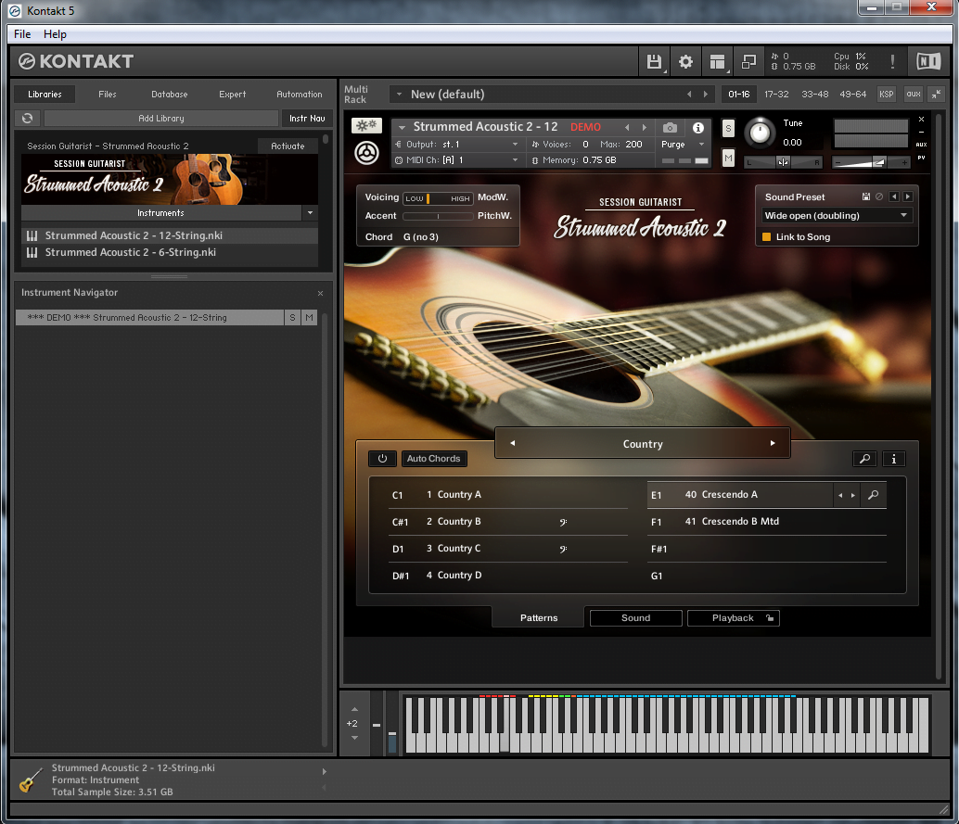Open the Purge dropdown menu

(683, 145)
